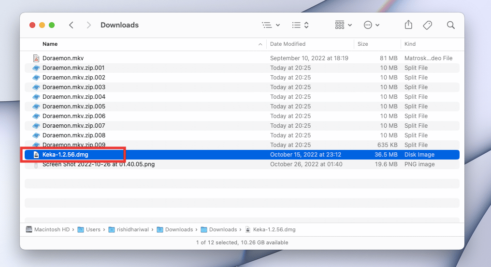491x267 pixels.
Task: Click the Matrosk...deo File kind cell
Action: [x=428, y=58]
